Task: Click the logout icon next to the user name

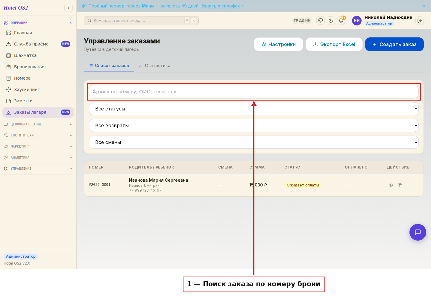Action: click(x=420, y=21)
